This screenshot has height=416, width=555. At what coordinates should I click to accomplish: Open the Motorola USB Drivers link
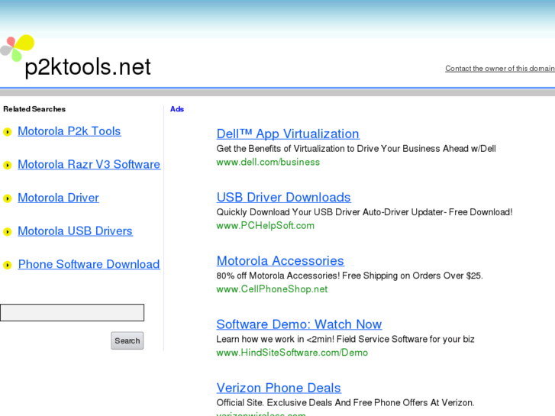tap(76, 231)
